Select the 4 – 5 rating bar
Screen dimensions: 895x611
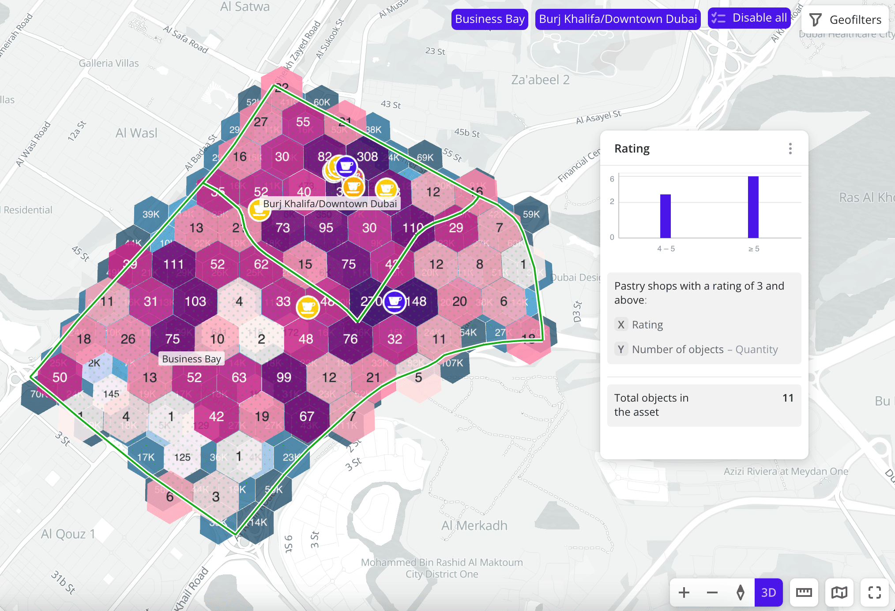pos(665,216)
